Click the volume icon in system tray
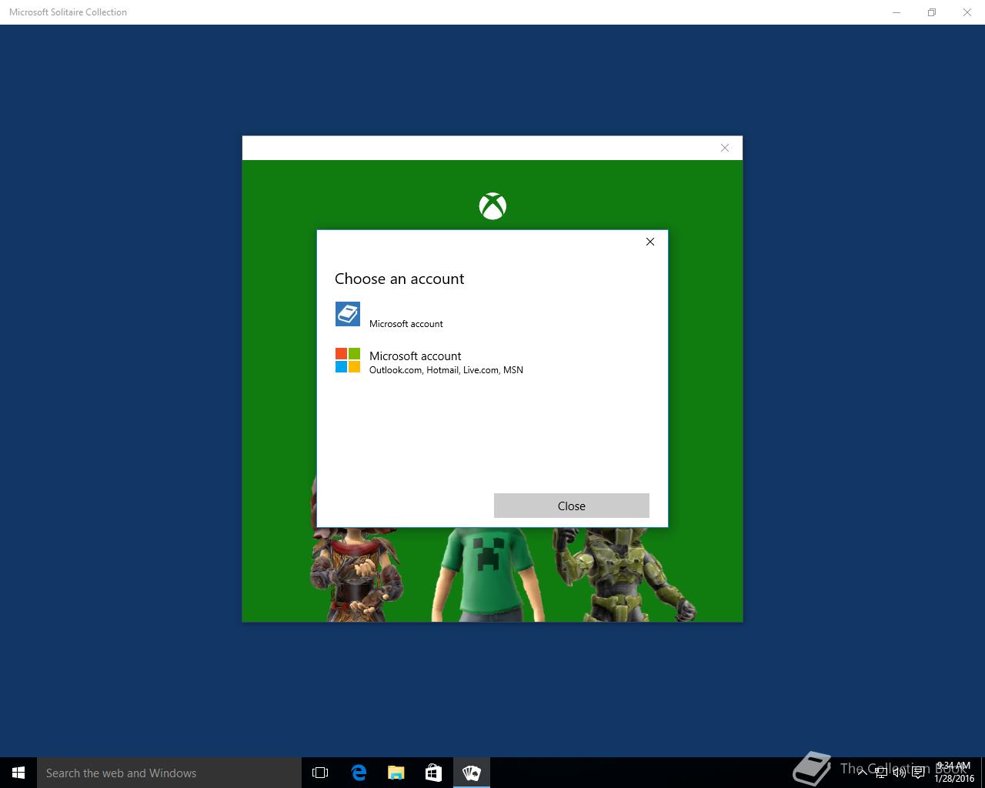The width and height of the screenshot is (985, 788). pyautogui.click(x=900, y=773)
